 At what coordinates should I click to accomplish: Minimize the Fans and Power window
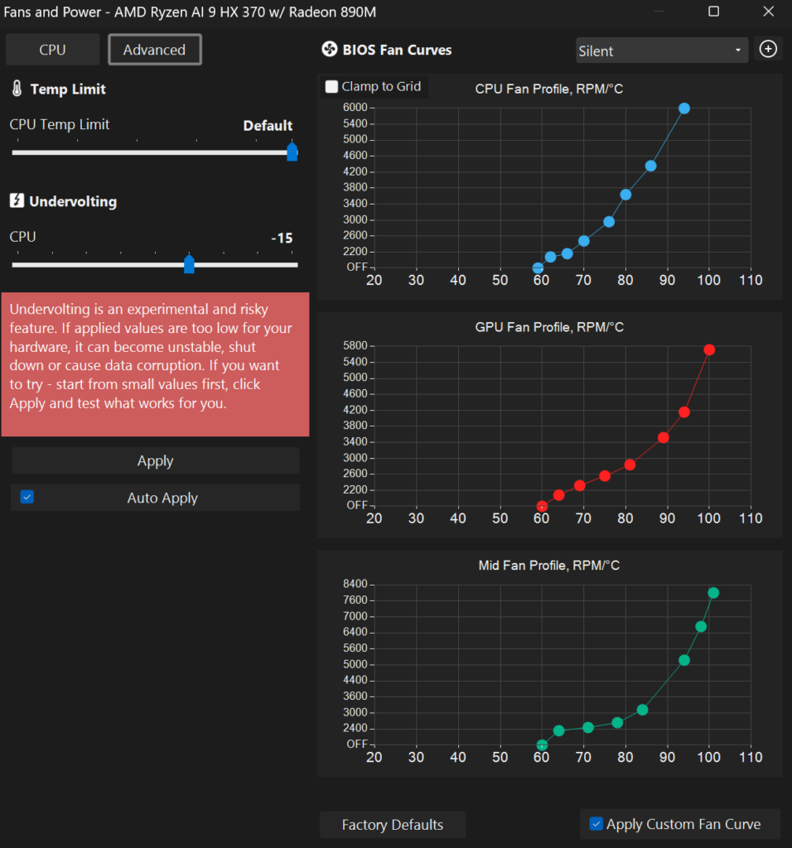point(659,12)
